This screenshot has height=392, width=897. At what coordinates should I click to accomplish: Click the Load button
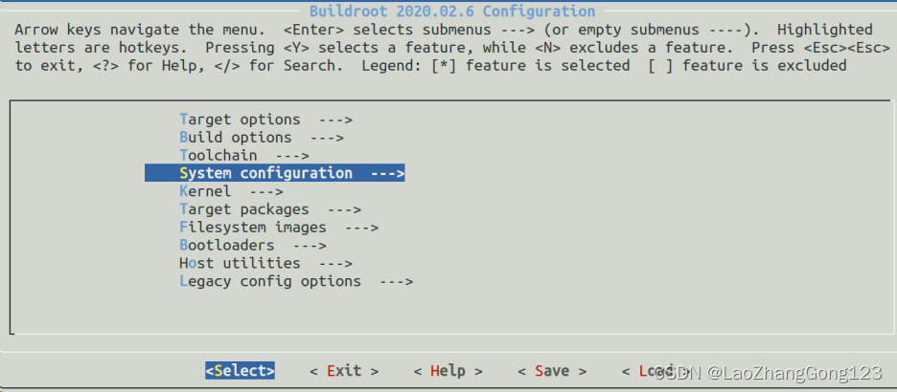click(656, 371)
